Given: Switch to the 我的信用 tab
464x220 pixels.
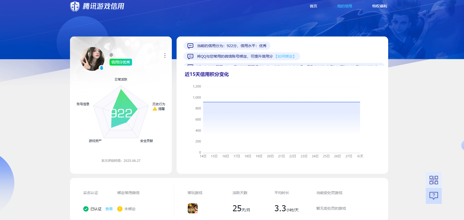Looking at the screenshot, I should pos(344,6).
